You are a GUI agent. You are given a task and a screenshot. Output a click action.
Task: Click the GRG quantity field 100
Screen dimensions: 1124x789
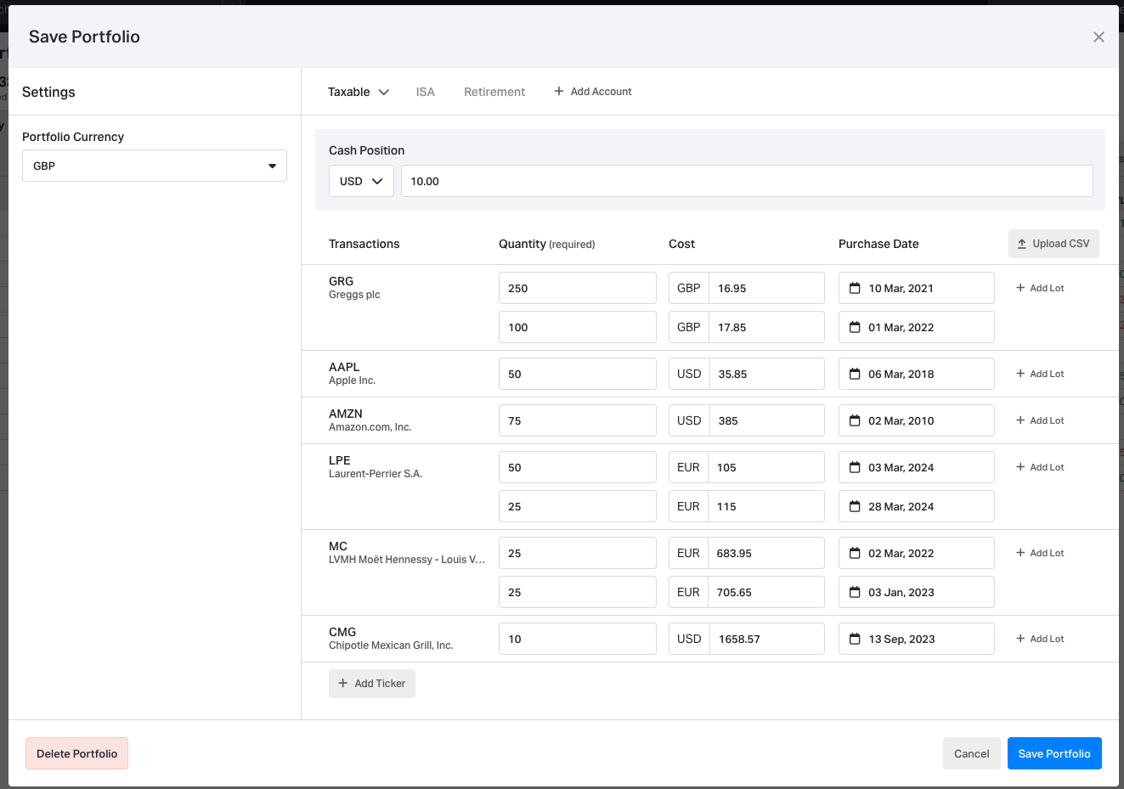tap(578, 327)
